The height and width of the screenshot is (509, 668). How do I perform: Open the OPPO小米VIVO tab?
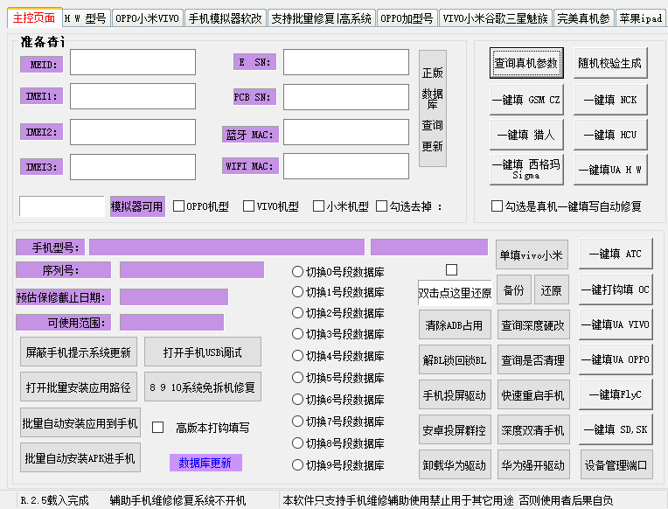(148, 18)
